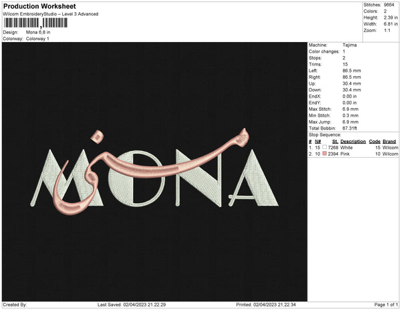Click the 'Wilcom' brand in the Pink row
The image size is (401, 310).
390,154
